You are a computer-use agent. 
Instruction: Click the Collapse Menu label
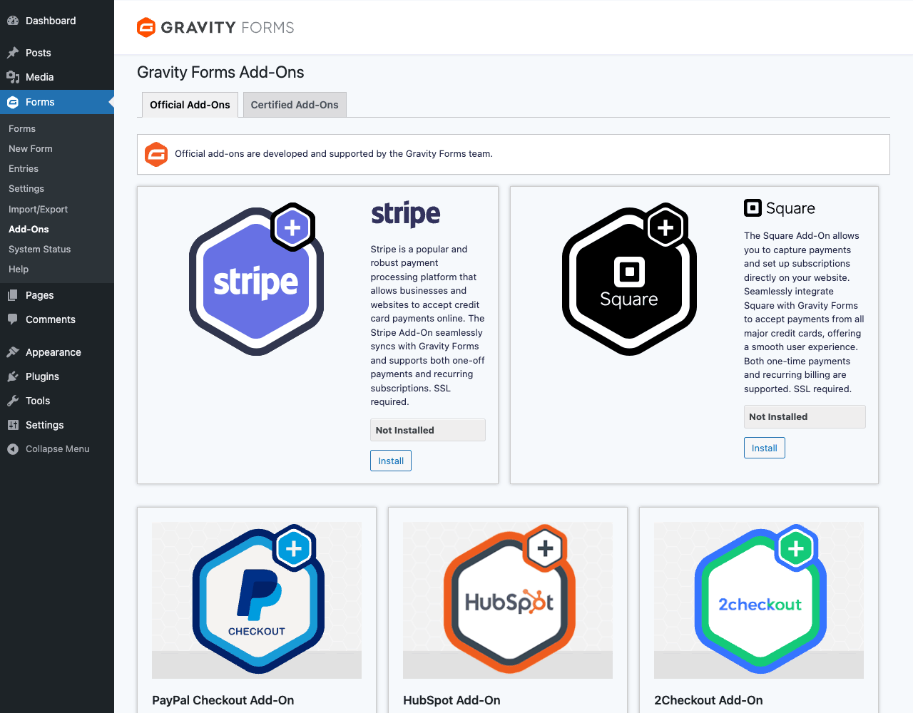58,449
